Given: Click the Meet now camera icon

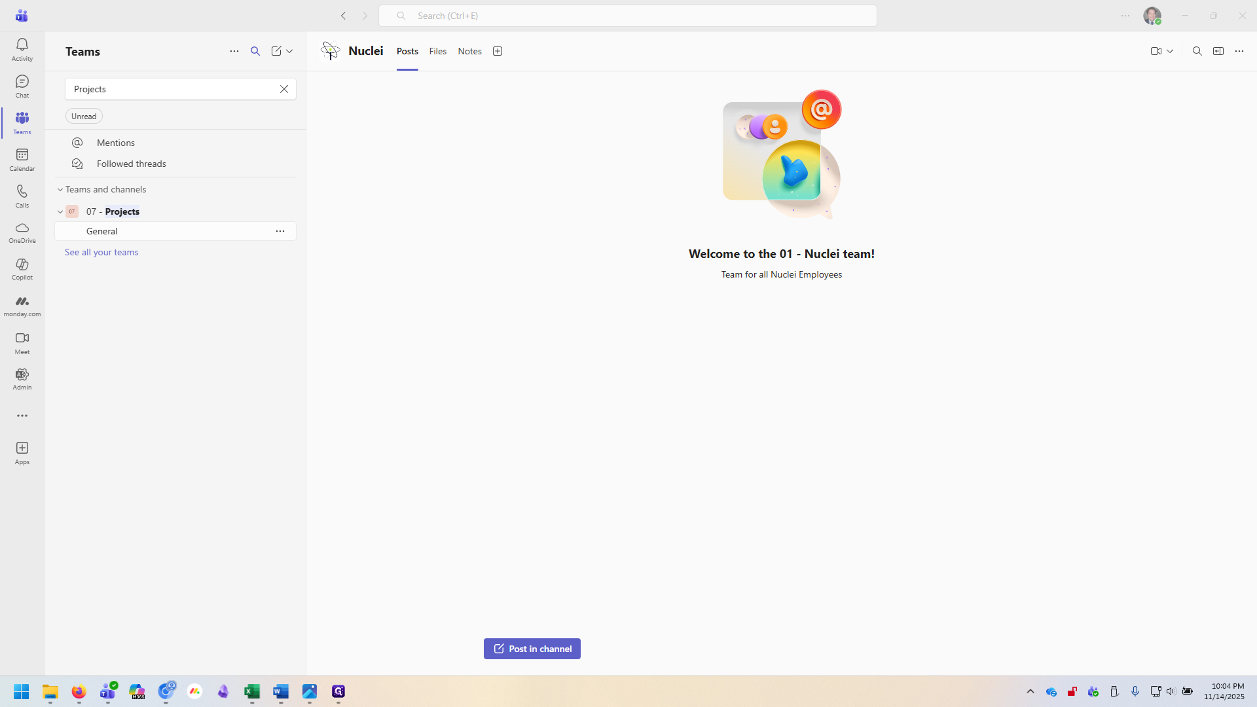Looking at the screenshot, I should coord(1156,51).
